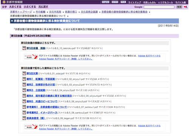Click Get Adobe Reader badge in 資料 section
The image size is (189, 136).
31,127
